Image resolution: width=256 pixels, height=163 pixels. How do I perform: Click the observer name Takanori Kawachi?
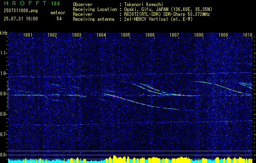143,4
